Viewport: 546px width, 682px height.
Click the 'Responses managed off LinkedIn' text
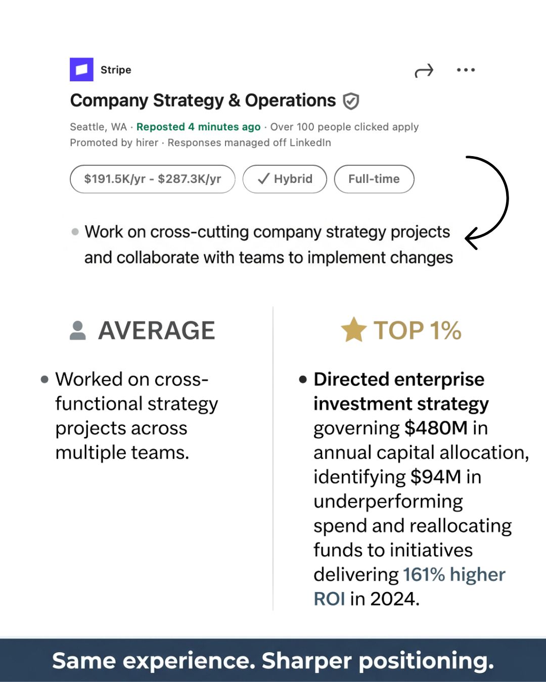coord(249,142)
